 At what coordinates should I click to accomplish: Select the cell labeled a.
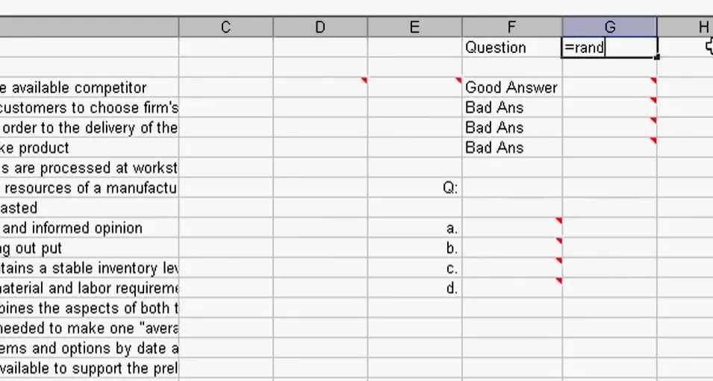(415, 229)
